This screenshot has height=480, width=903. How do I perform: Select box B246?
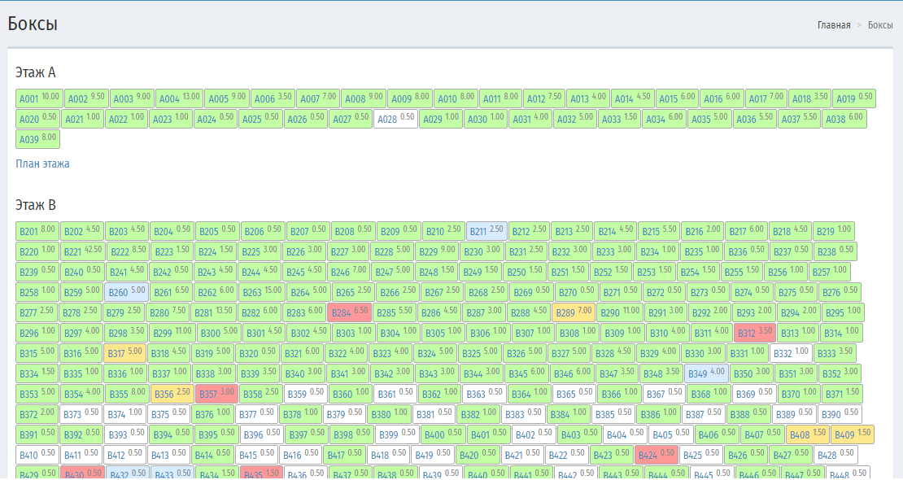(348, 272)
